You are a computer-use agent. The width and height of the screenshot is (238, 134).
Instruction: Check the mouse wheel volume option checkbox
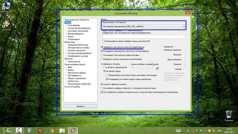(102, 88)
